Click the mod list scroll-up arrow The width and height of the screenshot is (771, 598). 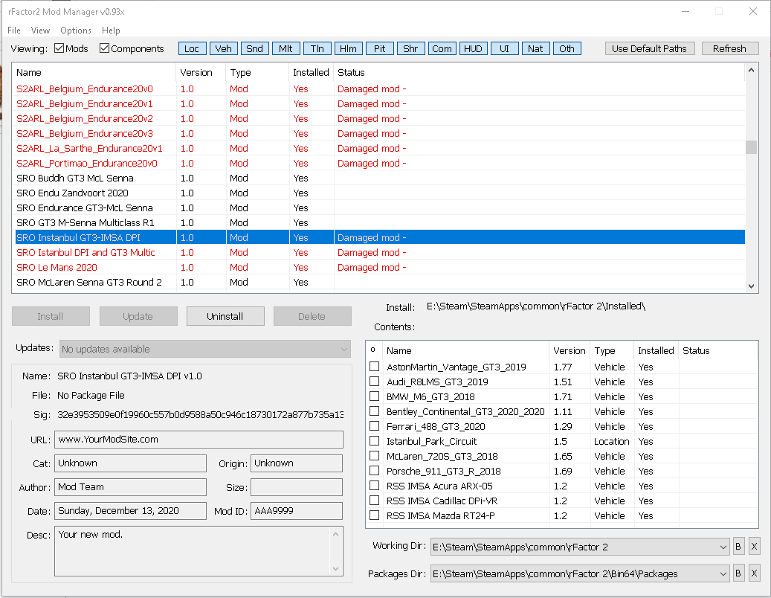coord(751,71)
